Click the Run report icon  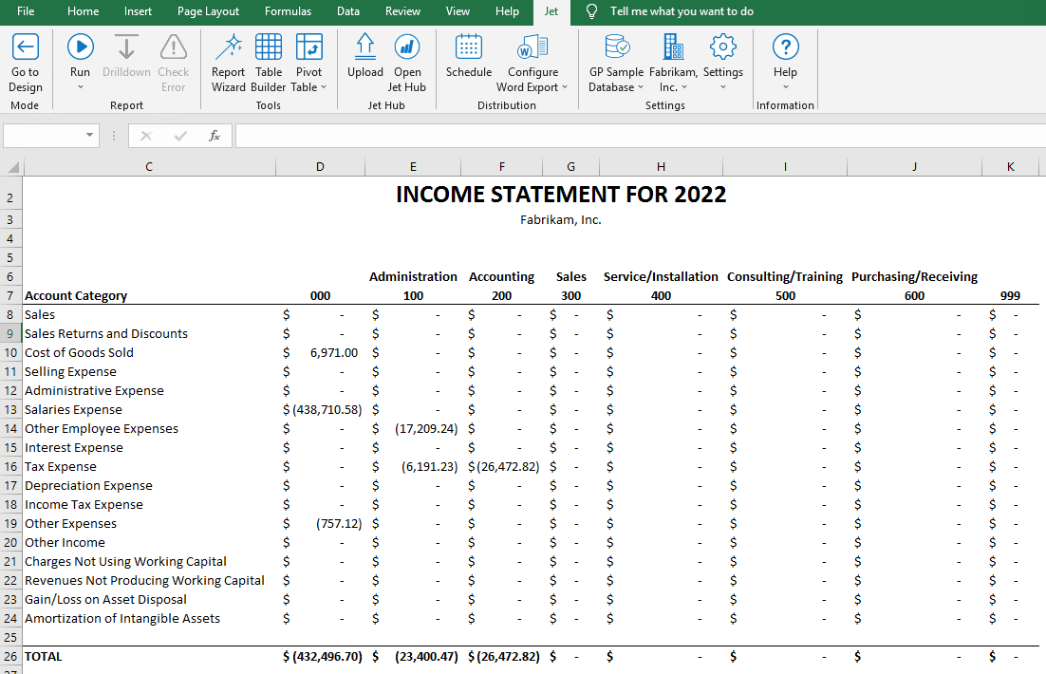(80, 46)
